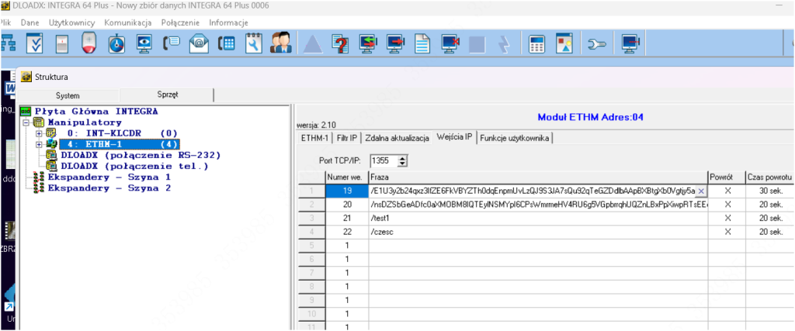Click the monitor with eye icon
Viewport: 795px width, 331px height.
144,43
